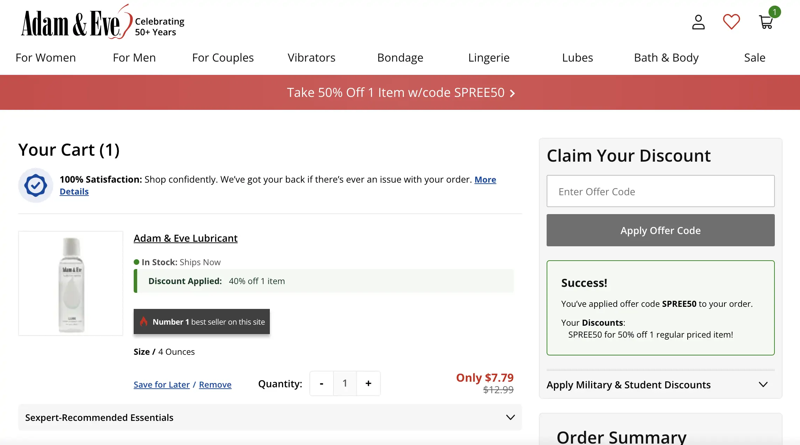Screen dimensions: 800x445
Task: Click the Only $7.79 price
Action: [x=485, y=377]
